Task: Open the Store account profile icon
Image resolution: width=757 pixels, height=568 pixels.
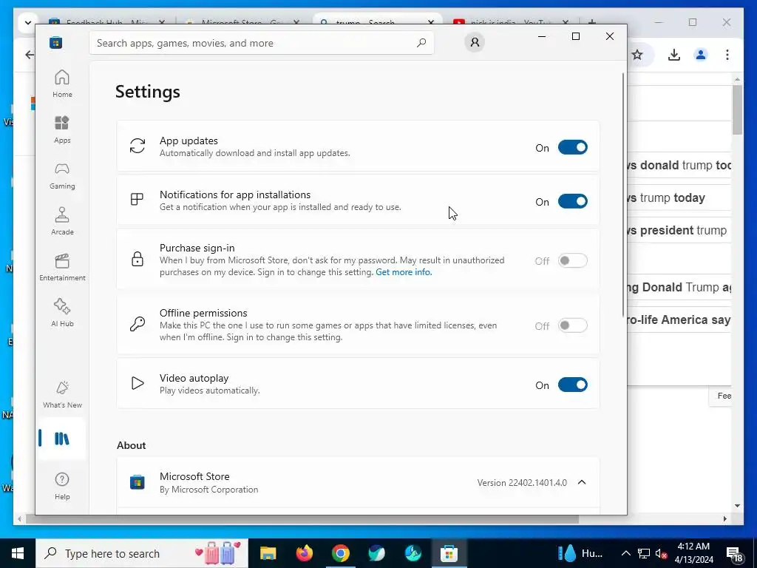Action: pos(475,42)
